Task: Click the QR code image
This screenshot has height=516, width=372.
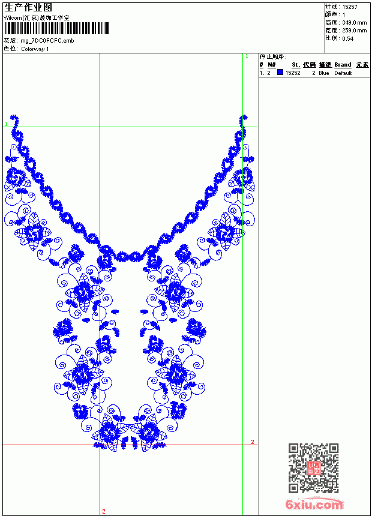Action: click(x=314, y=468)
